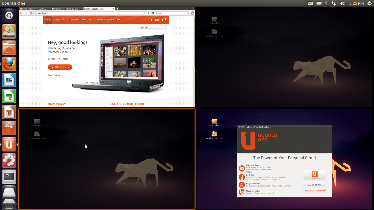Open System Settings from the launcher

(x=9, y=161)
